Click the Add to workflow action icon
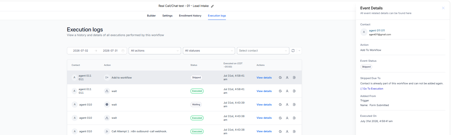This screenshot has height=135, width=451. 107,78
